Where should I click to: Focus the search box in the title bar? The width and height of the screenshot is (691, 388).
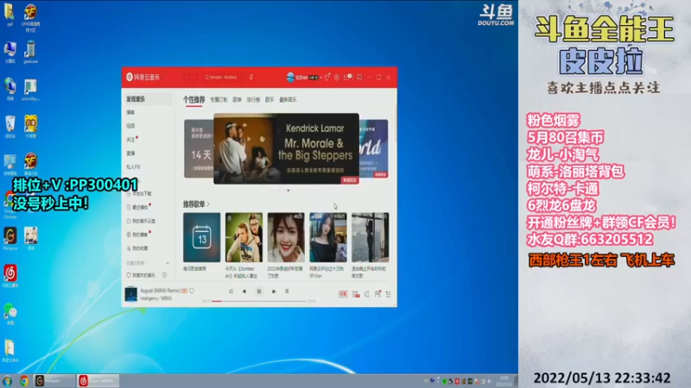[x=223, y=78]
